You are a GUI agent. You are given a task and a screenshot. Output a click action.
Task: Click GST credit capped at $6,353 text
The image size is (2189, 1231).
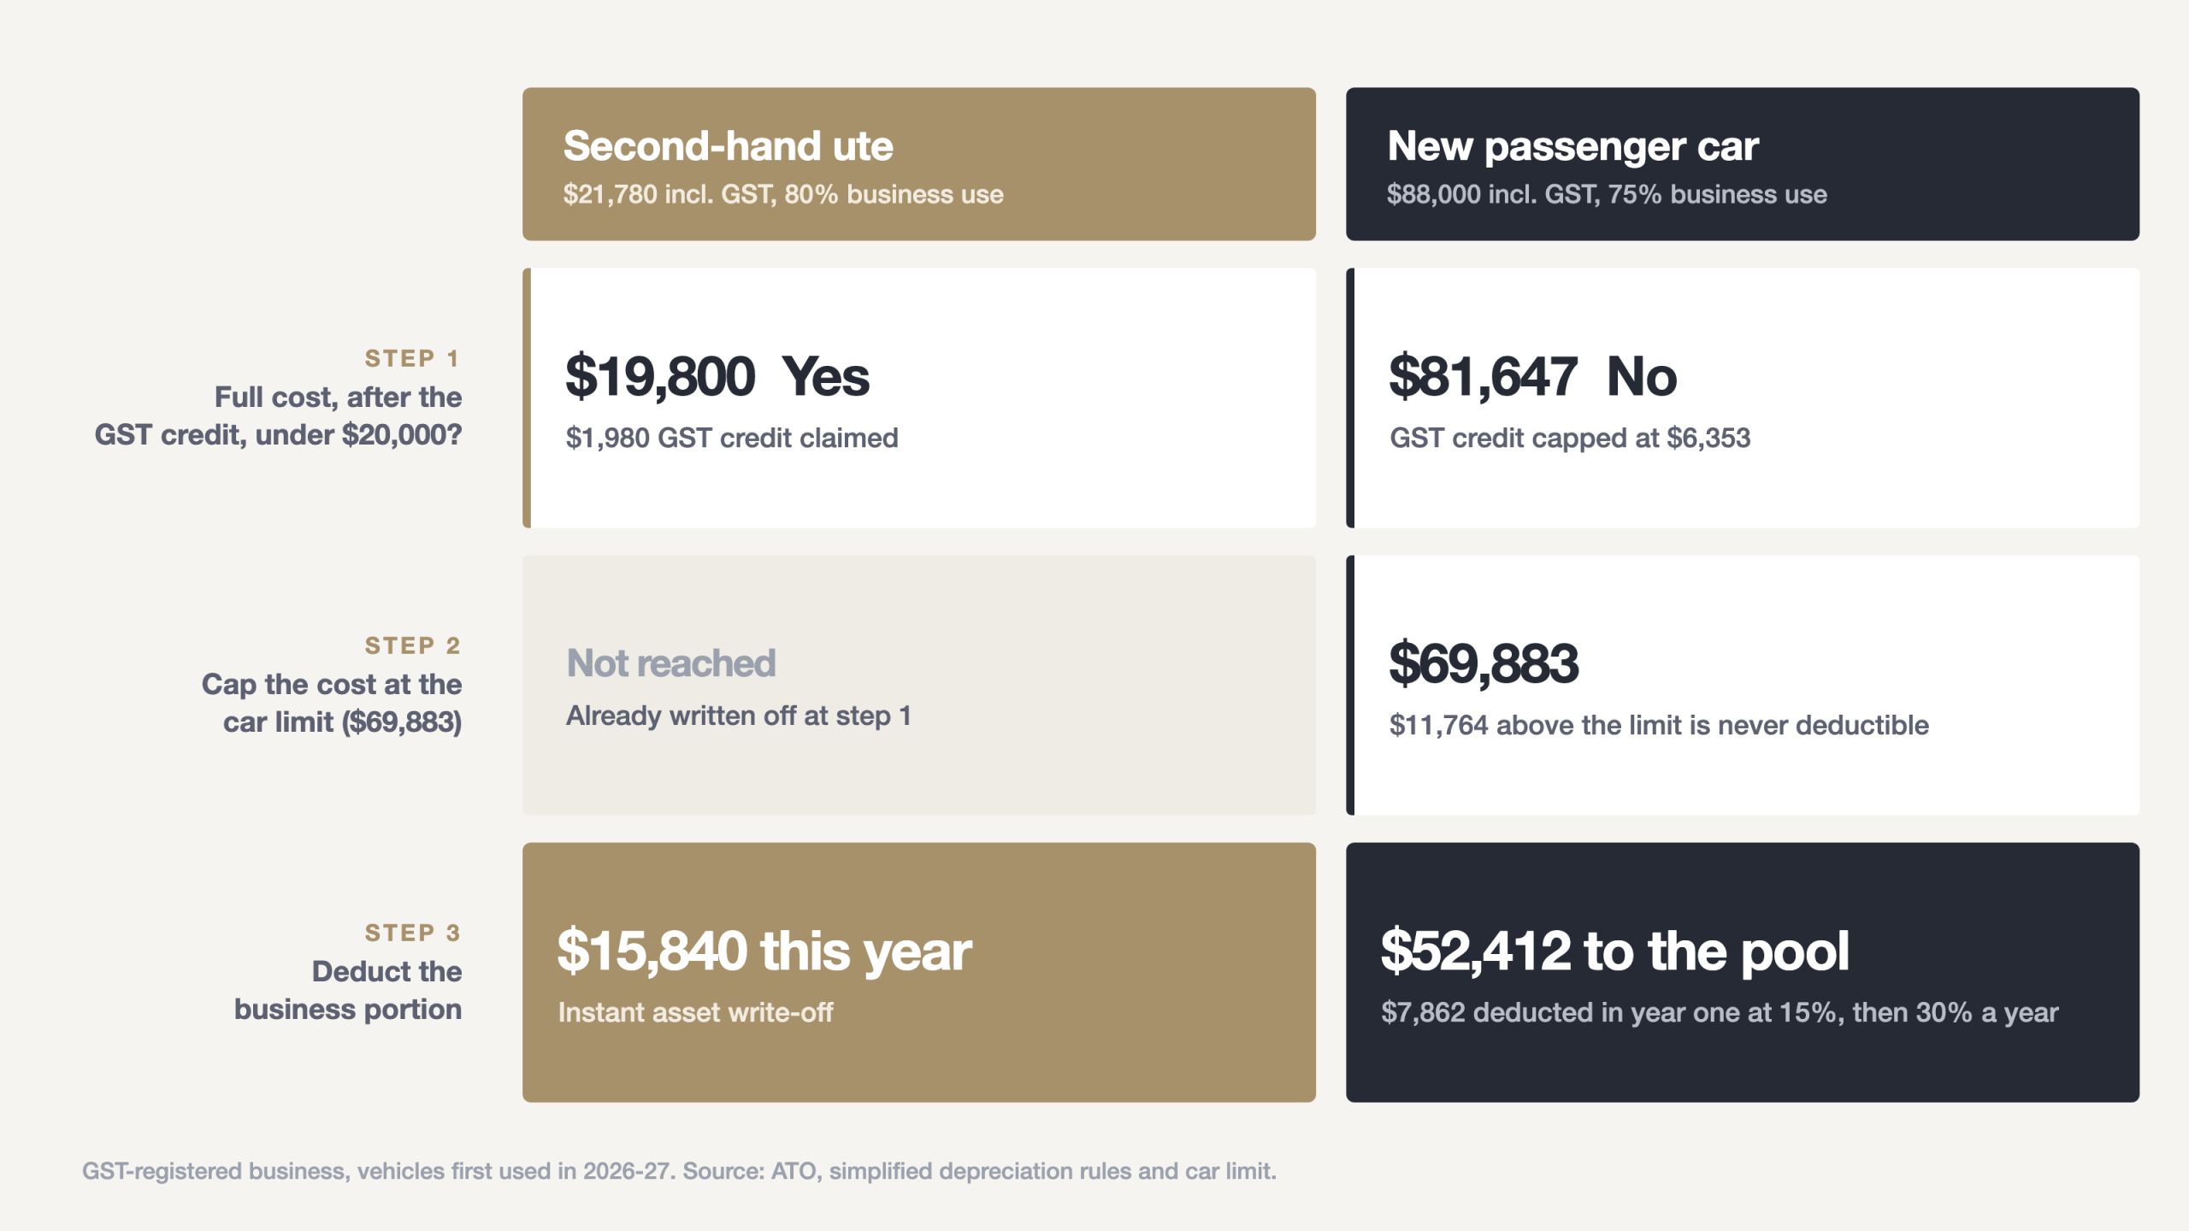click(1570, 438)
